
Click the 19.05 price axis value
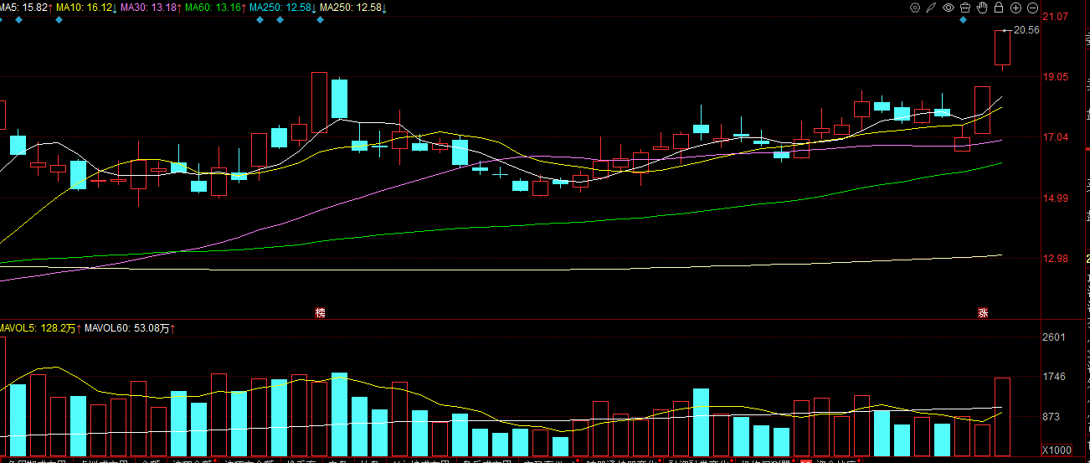pyautogui.click(x=1056, y=77)
